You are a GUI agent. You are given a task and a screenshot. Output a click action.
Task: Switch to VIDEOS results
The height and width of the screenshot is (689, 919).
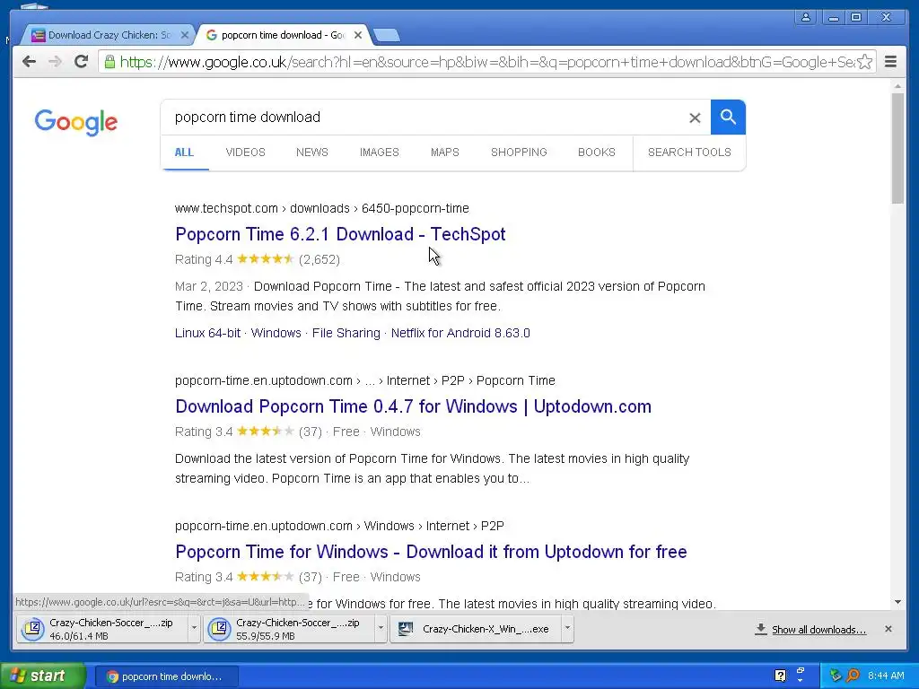pyautogui.click(x=246, y=153)
